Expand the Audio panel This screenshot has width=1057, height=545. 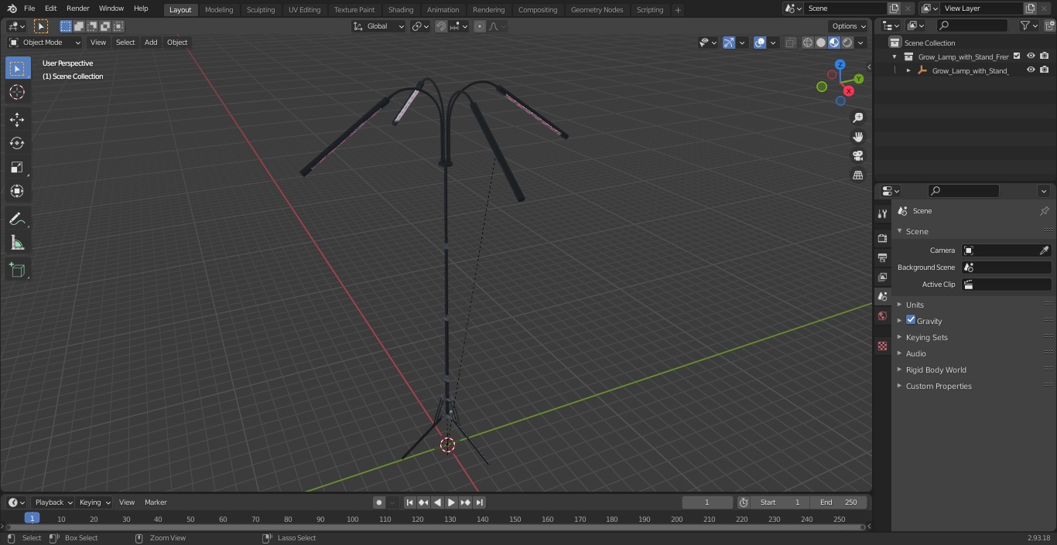[x=915, y=353]
